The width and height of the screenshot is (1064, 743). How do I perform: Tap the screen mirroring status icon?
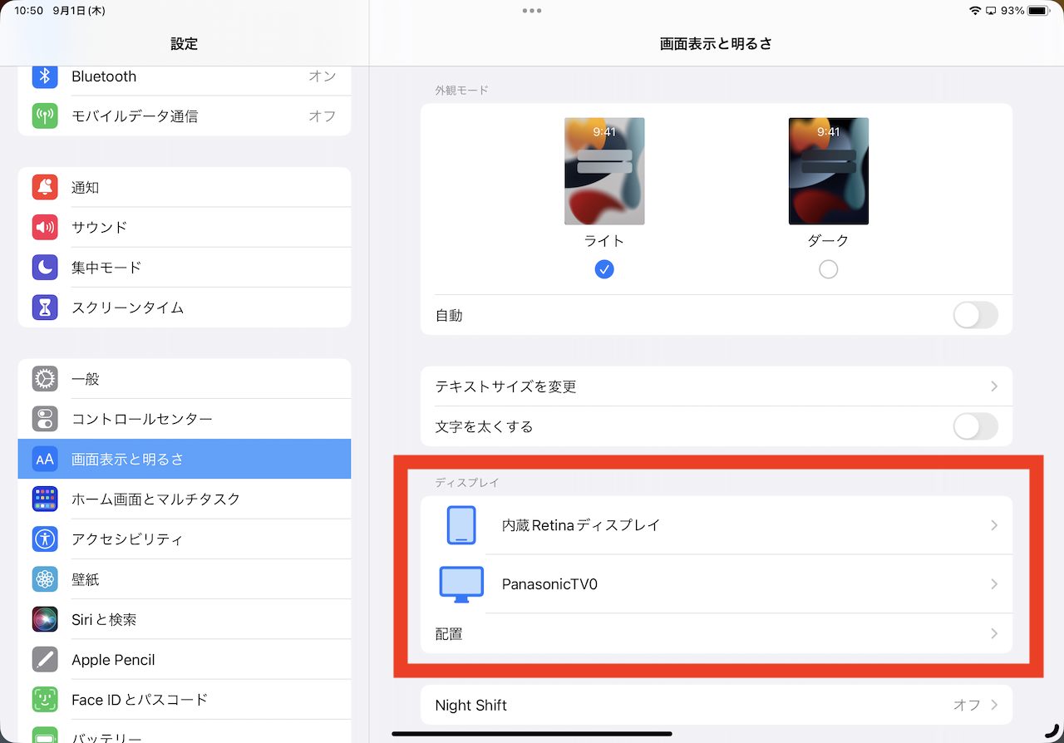point(991,11)
